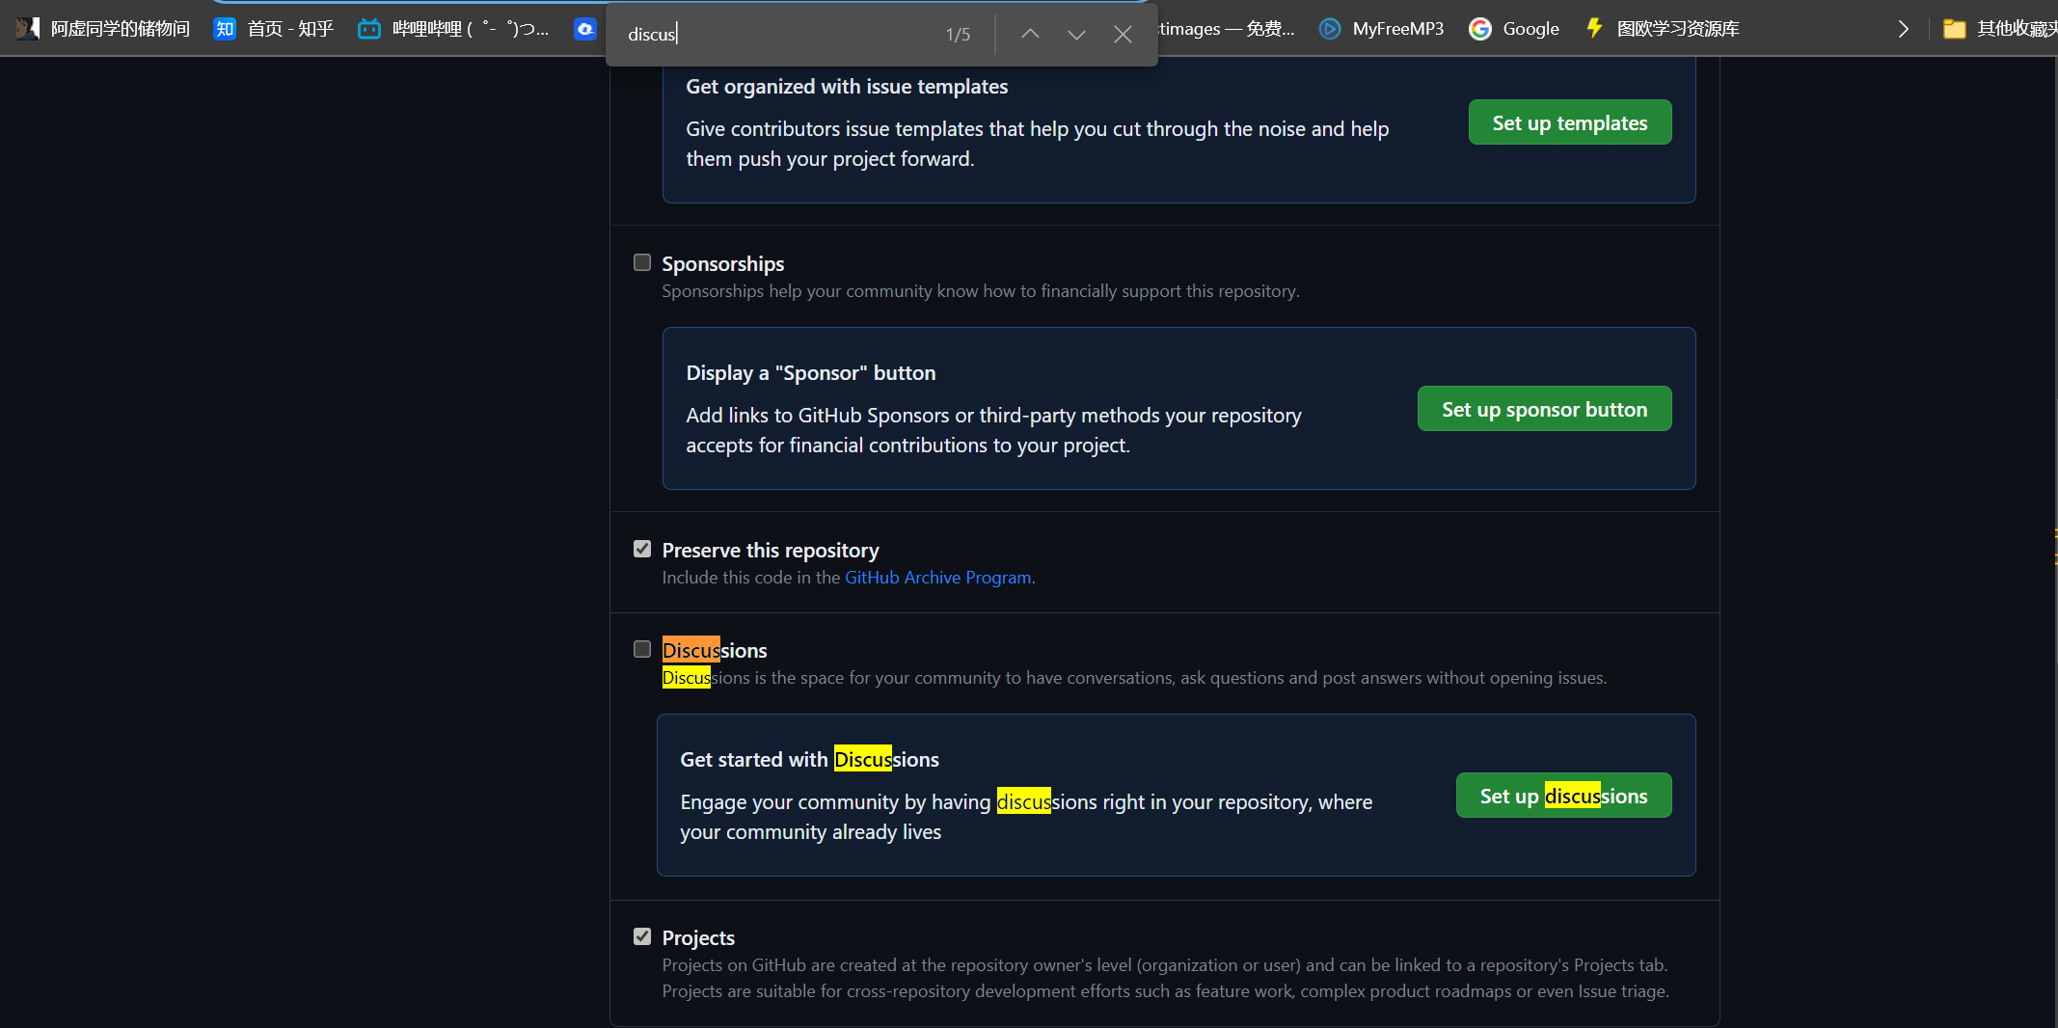Viewport: 2058px width, 1028px height.
Task: Close the find-in-page bar
Action: pyautogui.click(x=1123, y=35)
